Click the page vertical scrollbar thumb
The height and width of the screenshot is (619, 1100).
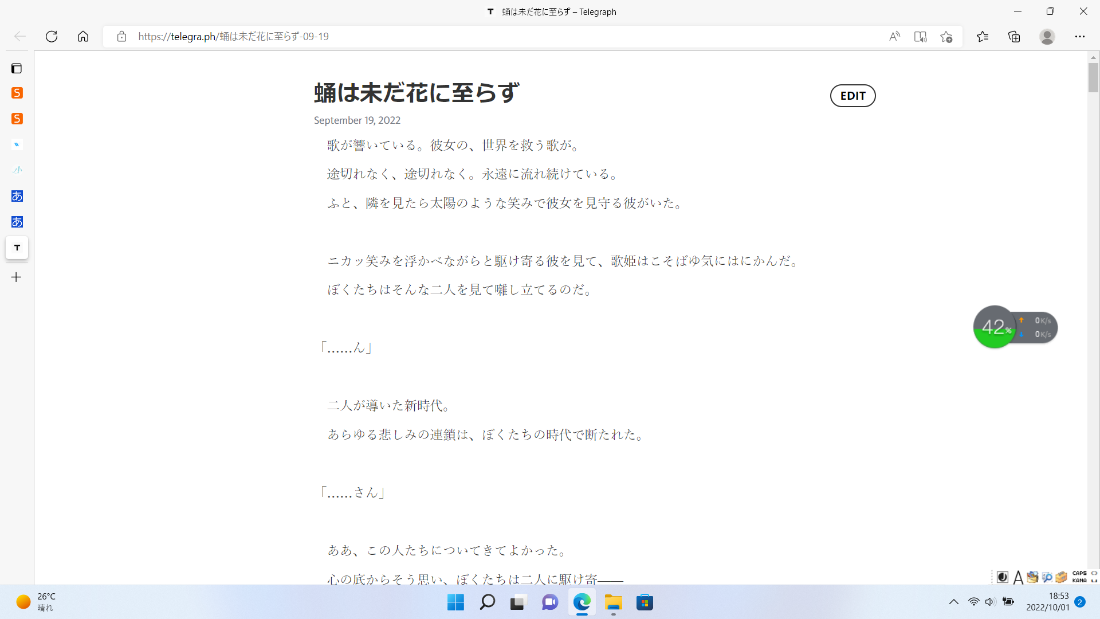pyautogui.click(x=1093, y=78)
